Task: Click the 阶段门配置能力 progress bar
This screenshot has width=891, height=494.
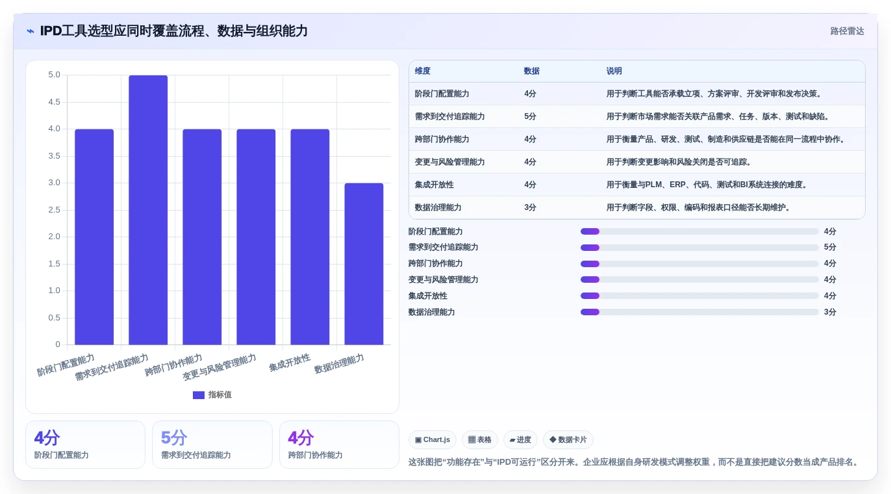Action: tap(699, 231)
